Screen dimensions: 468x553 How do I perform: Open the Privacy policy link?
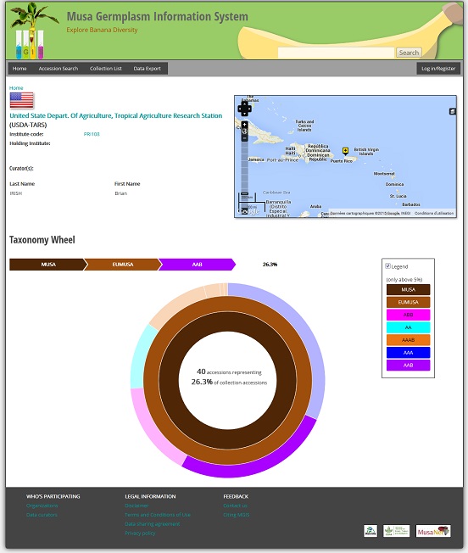(140, 533)
